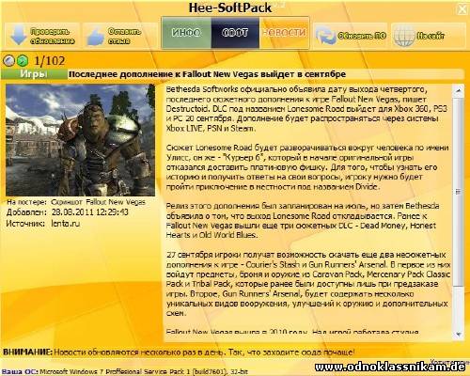This screenshot has height=376, width=470.
Task: Click the refresh arrows icon for updating software
Action: click(325, 36)
